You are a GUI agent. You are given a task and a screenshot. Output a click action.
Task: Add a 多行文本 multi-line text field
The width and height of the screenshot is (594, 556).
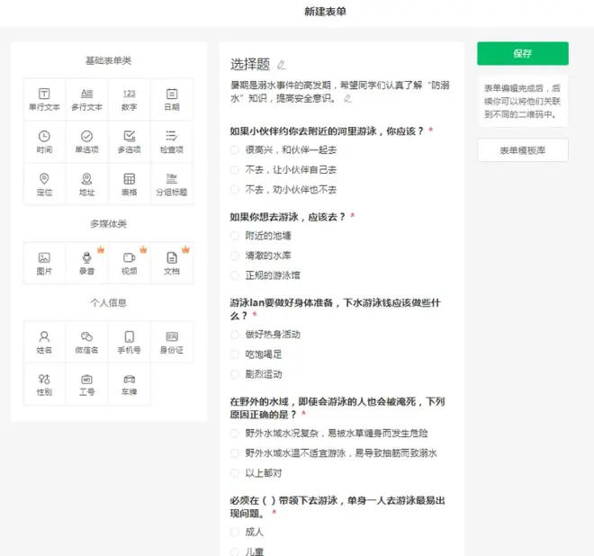[x=86, y=99]
